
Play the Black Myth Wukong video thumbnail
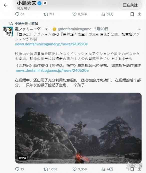(78, 128)
